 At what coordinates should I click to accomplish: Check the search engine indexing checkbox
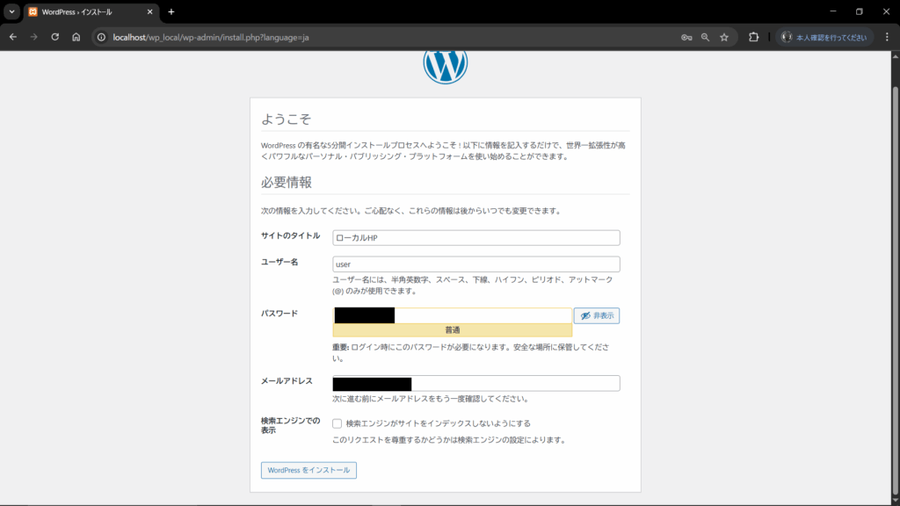[337, 423]
